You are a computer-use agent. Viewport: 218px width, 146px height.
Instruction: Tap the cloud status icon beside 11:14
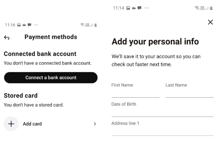[133, 8]
